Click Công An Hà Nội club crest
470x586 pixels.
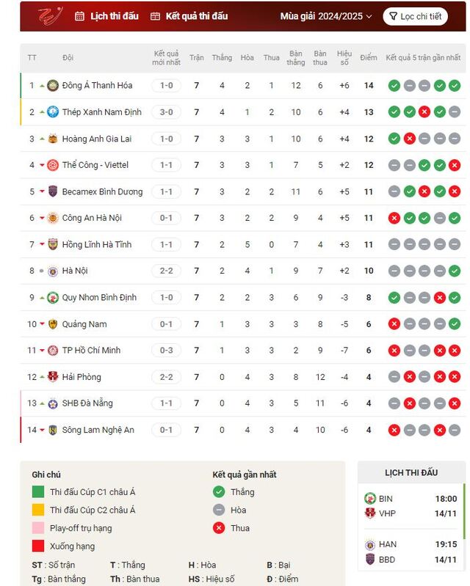click(x=53, y=218)
